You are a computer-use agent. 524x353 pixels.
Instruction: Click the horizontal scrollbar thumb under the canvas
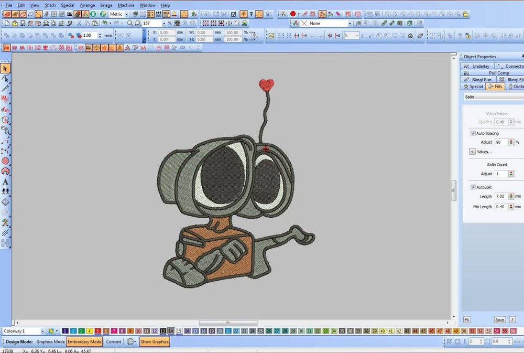pos(228,323)
